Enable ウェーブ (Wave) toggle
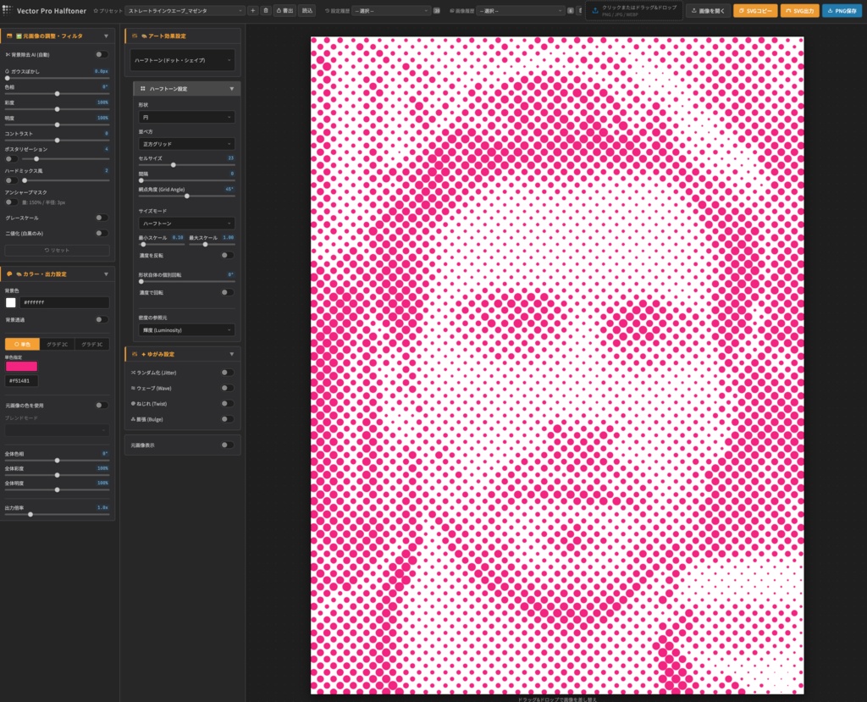 (x=227, y=388)
